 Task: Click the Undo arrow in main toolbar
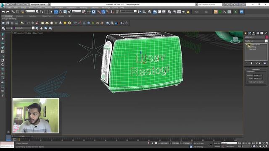3,12
